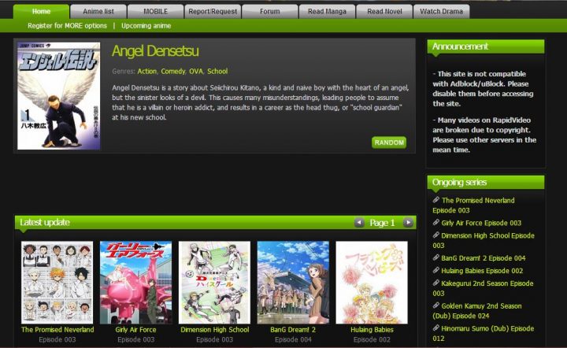Select the Comedy genre link

click(172, 71)
